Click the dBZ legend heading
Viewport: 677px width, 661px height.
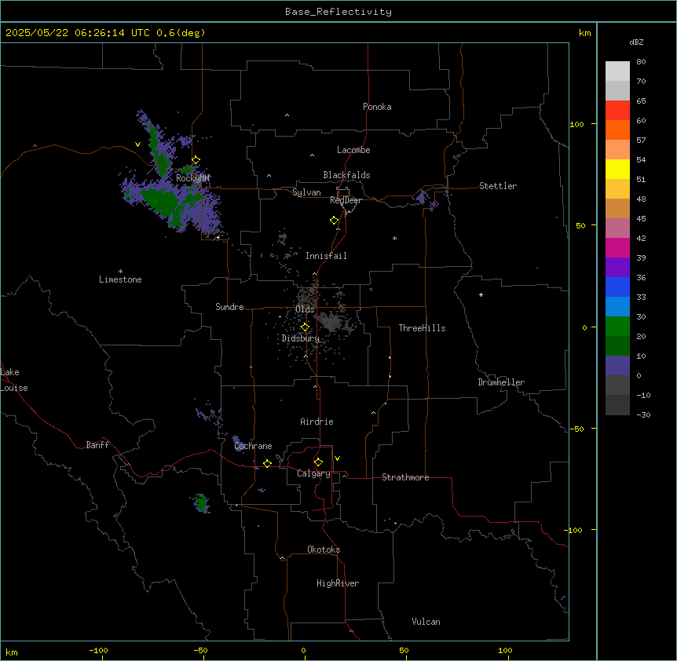click(x=636, y=42)
